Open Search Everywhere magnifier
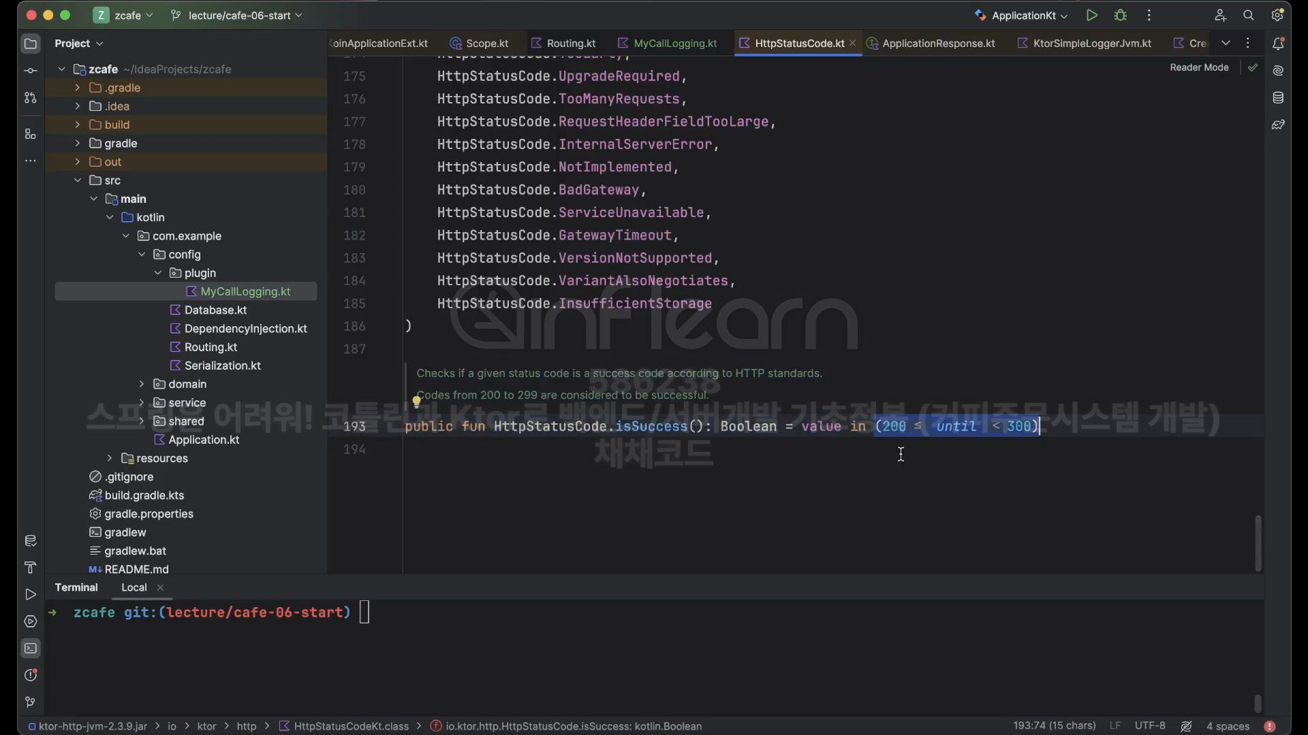This screenshot has height=735, width=1308. (1249, 15)
